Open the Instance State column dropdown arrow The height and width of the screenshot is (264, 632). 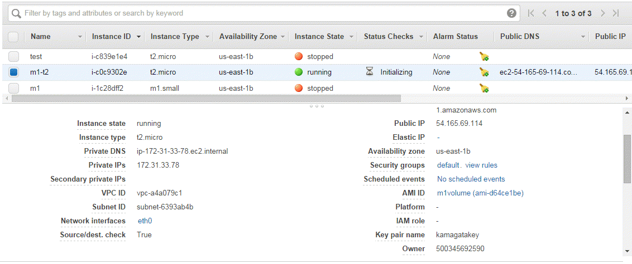[351, 37]
